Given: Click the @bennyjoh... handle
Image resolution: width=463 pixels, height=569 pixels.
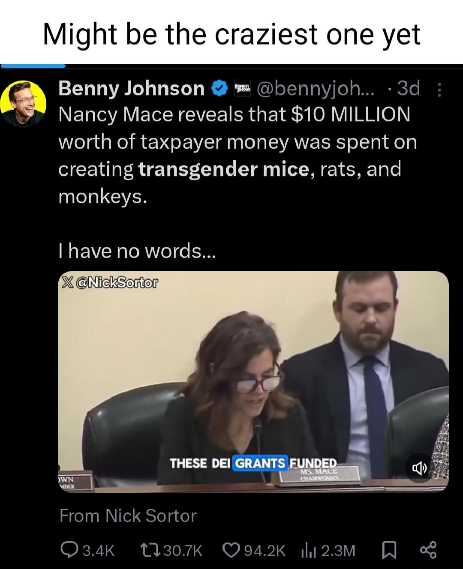Looking at the screenshot, I should tap(316, 89).
